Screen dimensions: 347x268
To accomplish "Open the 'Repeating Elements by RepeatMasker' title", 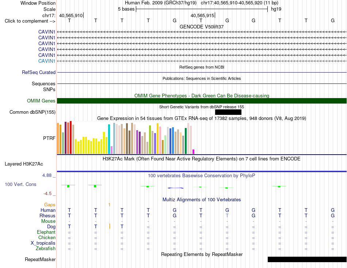I will click(202, 254).
